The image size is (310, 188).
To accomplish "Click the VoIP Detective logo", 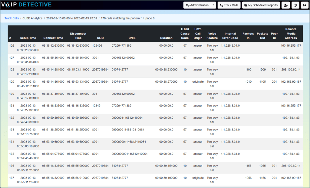I will click(27, 5).
